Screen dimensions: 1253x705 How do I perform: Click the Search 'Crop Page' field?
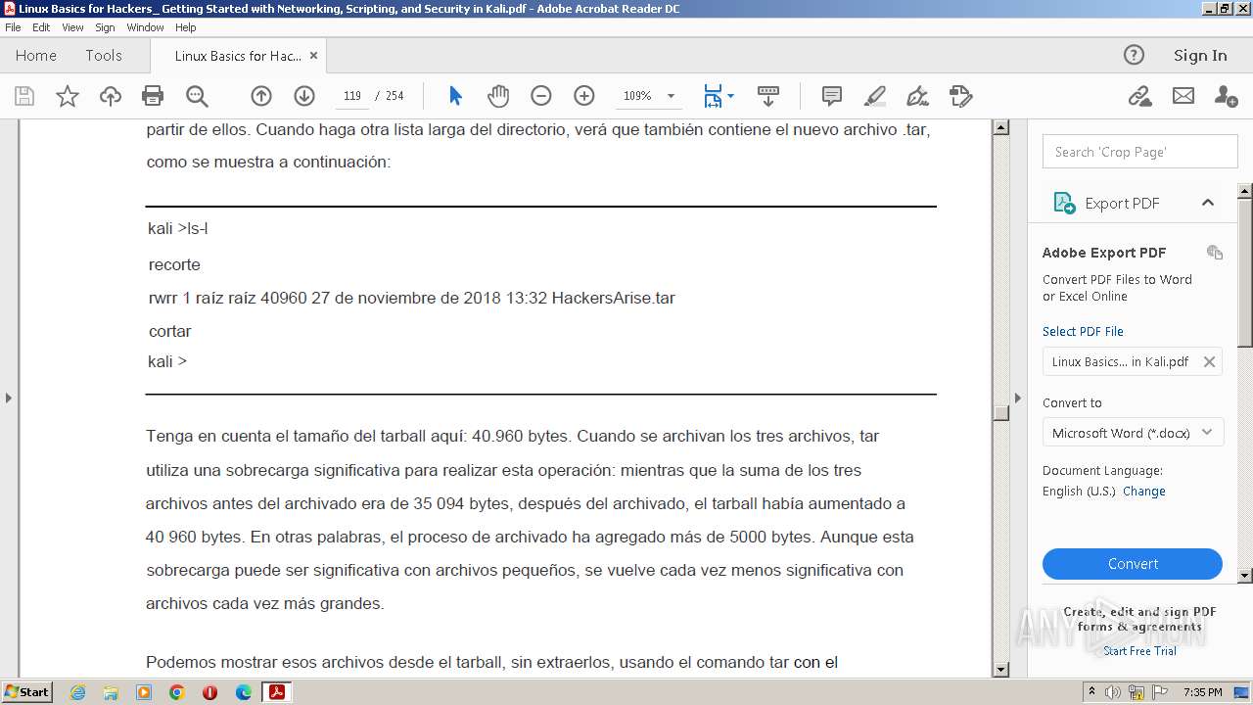pyautogui.click(x=1139, y=152)
